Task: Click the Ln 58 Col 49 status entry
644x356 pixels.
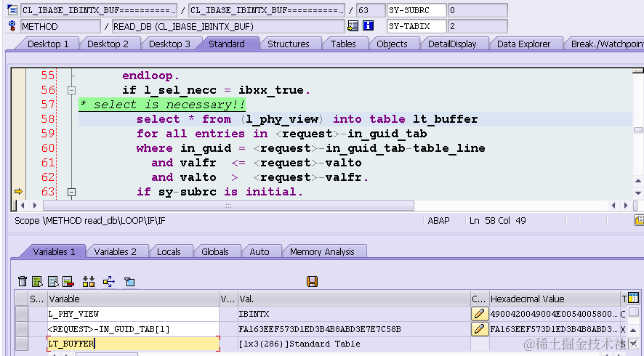Action: pyautogui.click(x=498, y=220)
